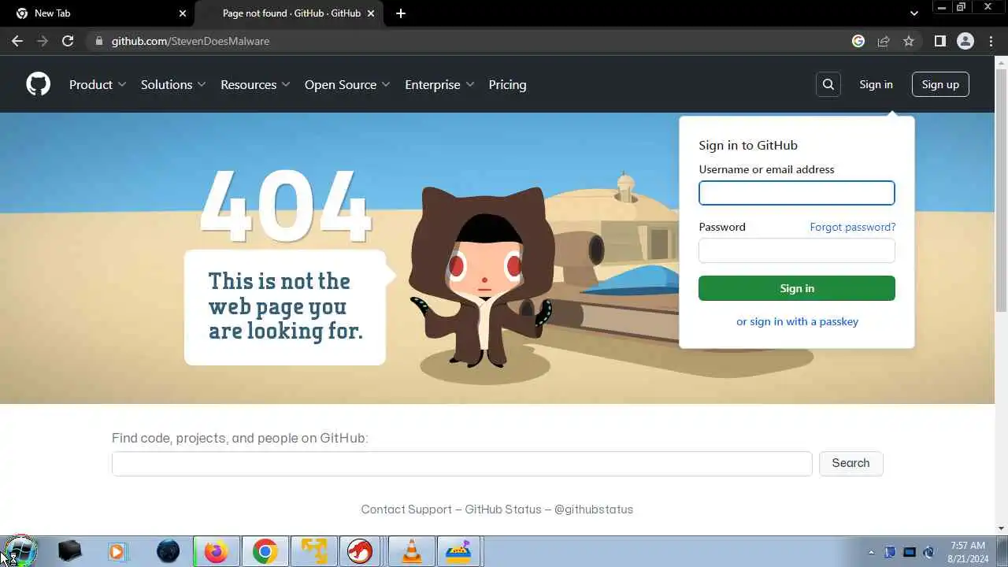This screenshot has width=1008, height=567.
Task: Open the @githubstatus link
Action: coord(594,510)
